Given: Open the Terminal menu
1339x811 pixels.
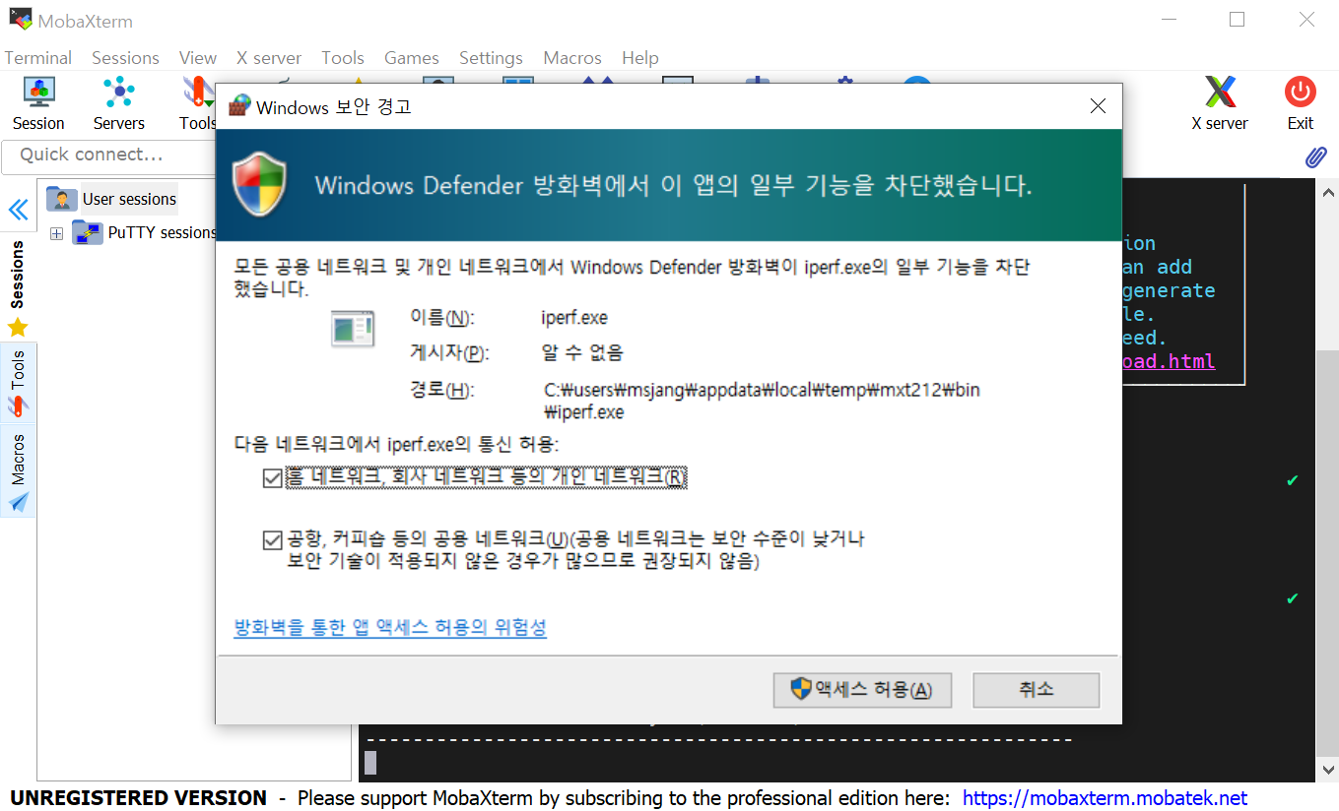Looking at the screenshot, I should (x=38, y=58).
